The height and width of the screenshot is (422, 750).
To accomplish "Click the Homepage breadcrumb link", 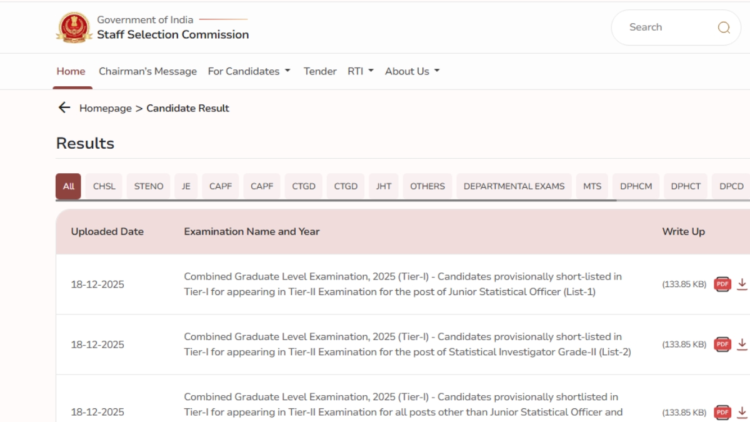I will pyautogui.click(x=105, y=108).
